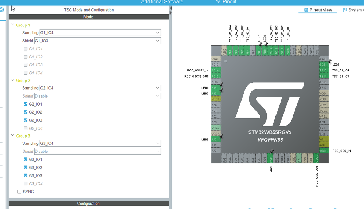Collapse the Group 3 section

[13, 135]
